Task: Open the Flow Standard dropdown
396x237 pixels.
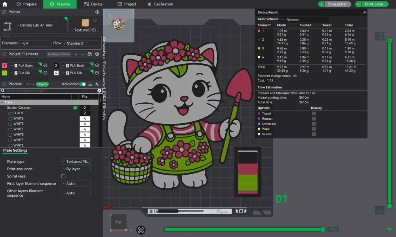Action: [81, 43]
